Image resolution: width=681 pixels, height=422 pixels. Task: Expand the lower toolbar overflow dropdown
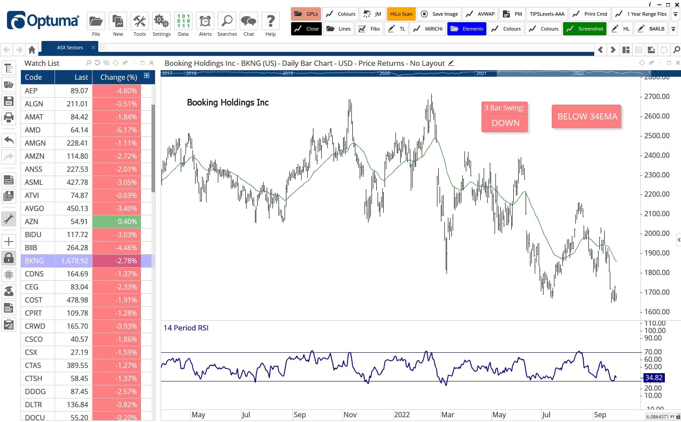(674, 29)
